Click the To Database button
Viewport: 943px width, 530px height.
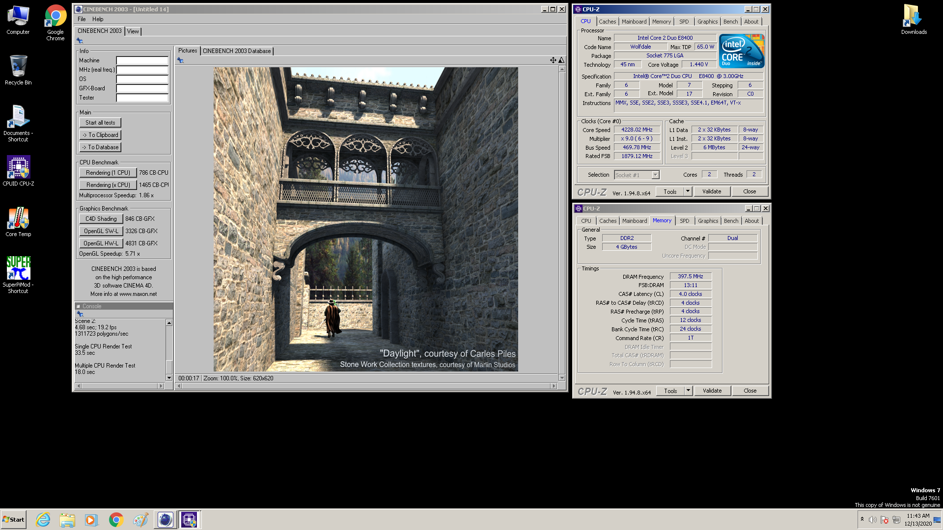100,147
